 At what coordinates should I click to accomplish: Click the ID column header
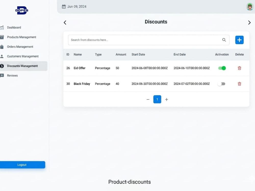(68, 54)
